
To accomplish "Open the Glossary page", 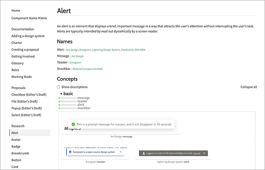I will [x=17, y=63].
